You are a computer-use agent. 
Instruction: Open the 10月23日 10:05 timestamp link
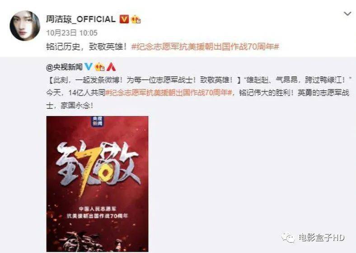point(72,33)
